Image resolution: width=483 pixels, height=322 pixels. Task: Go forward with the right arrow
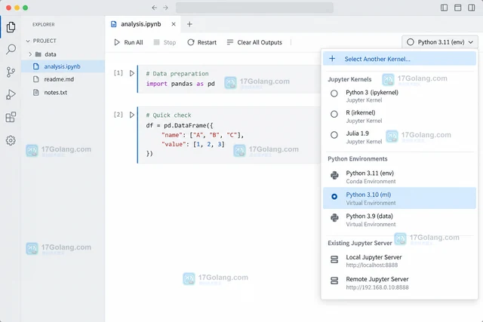(166, 8)
